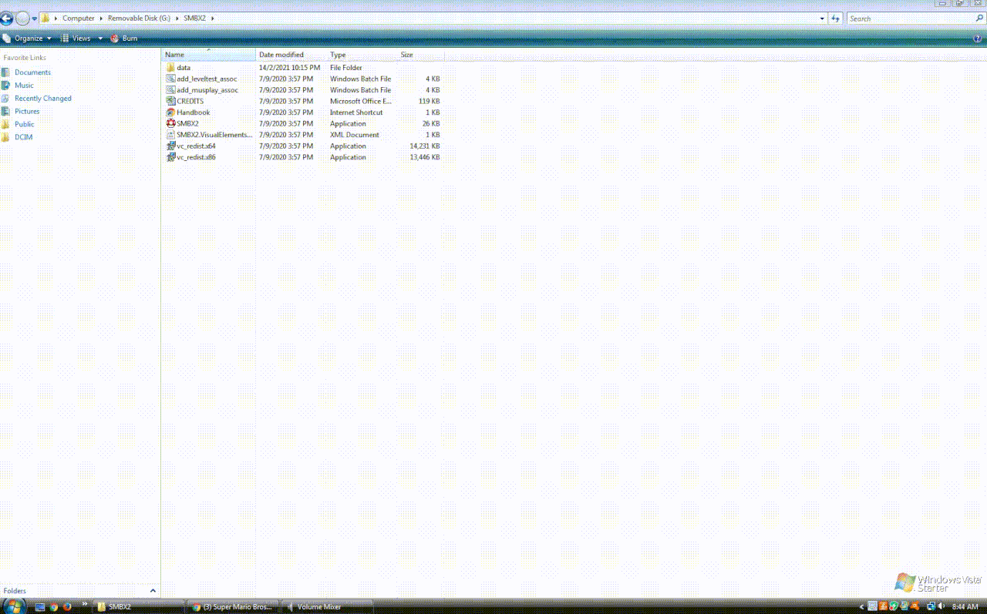Click the Java tray icon
This screenshot has width=987, height=614.
883,606
